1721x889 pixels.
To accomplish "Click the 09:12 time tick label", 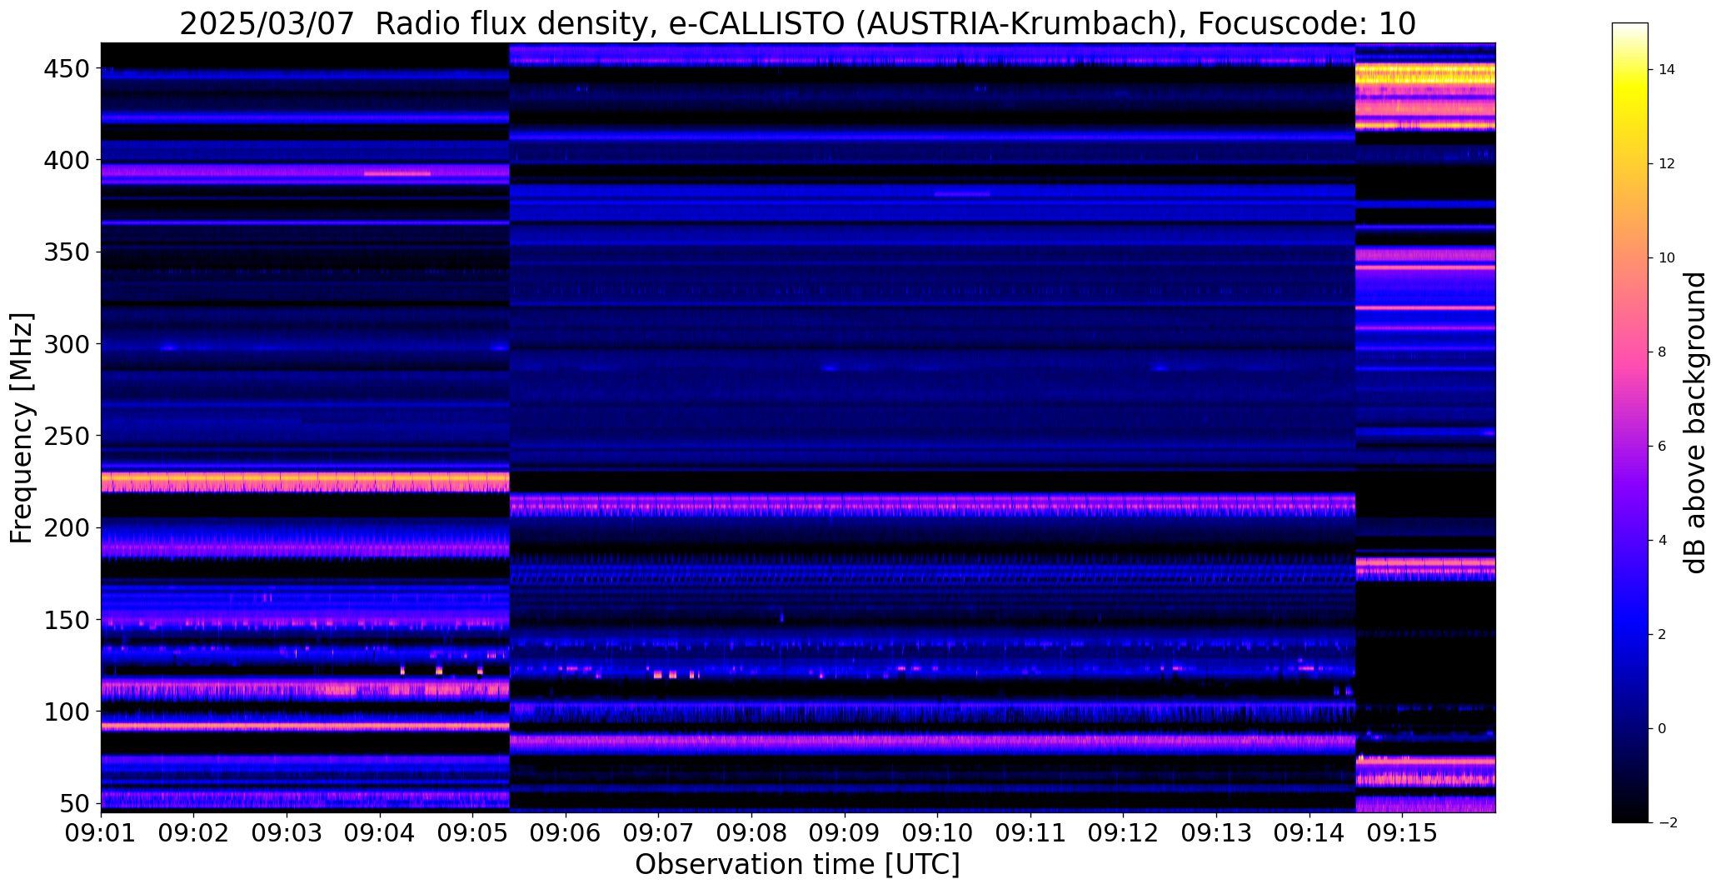I will point(1124,832).
